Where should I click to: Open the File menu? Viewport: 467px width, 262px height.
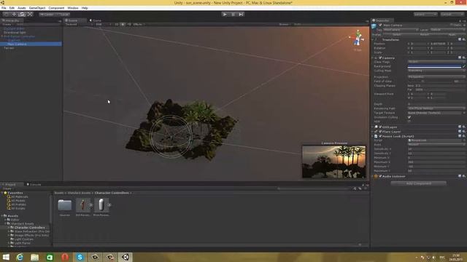coord(4,8)
